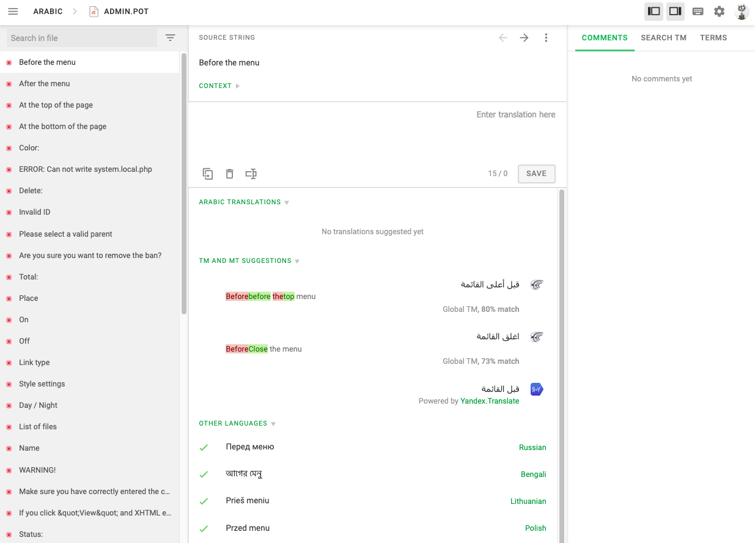Open editor settings gear
Screen dimensions: 755x543
[719, 12]
